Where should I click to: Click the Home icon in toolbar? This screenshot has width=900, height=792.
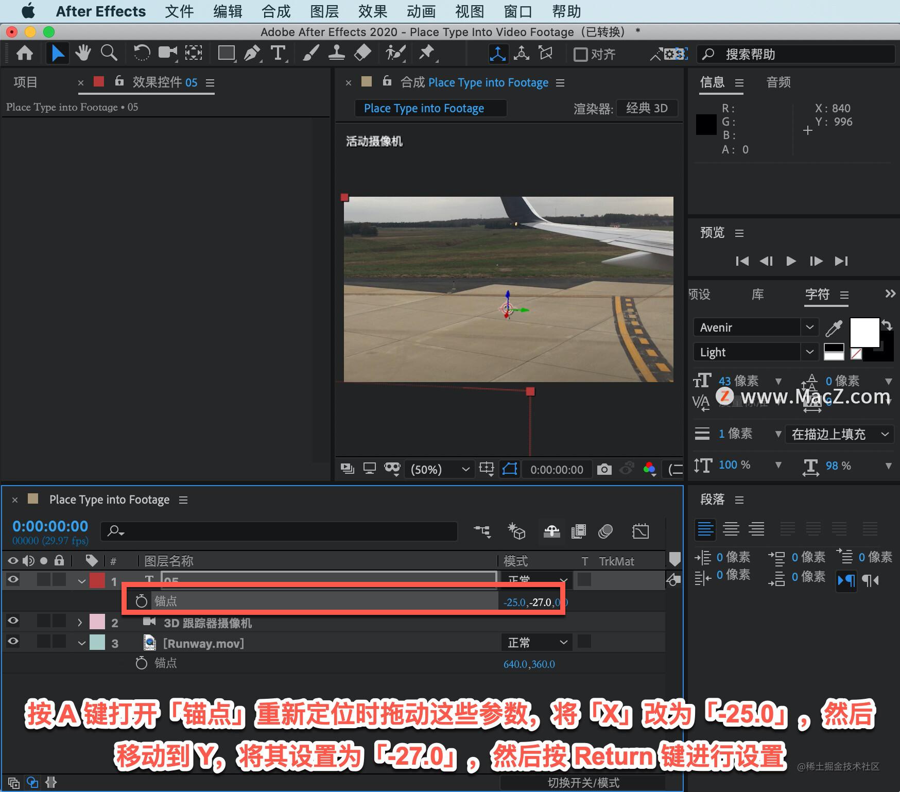coord(24,53)
